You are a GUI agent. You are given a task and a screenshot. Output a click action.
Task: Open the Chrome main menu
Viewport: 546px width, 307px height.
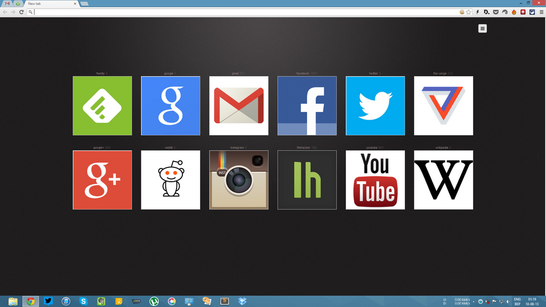coord(541,12)
